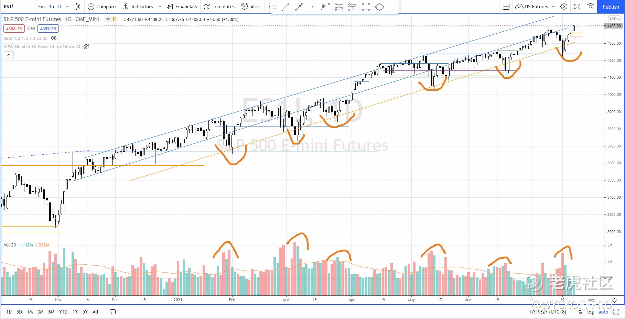Click the SBar indicator label

coord(26,38)
